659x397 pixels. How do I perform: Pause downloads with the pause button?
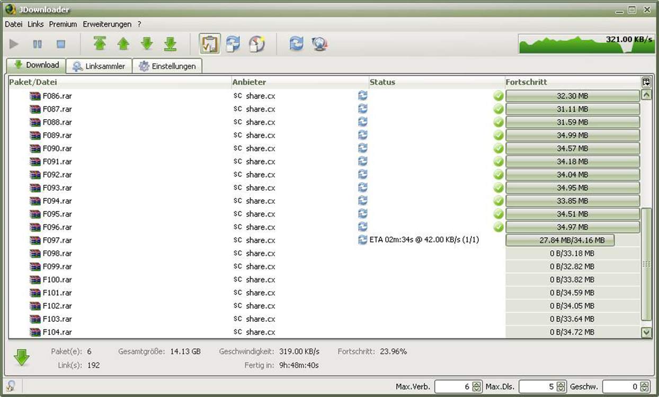pos(38,44)
